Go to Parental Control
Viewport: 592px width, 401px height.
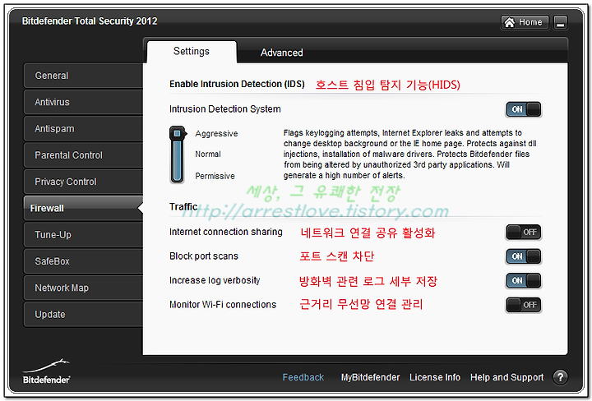(x=83, y=155)
